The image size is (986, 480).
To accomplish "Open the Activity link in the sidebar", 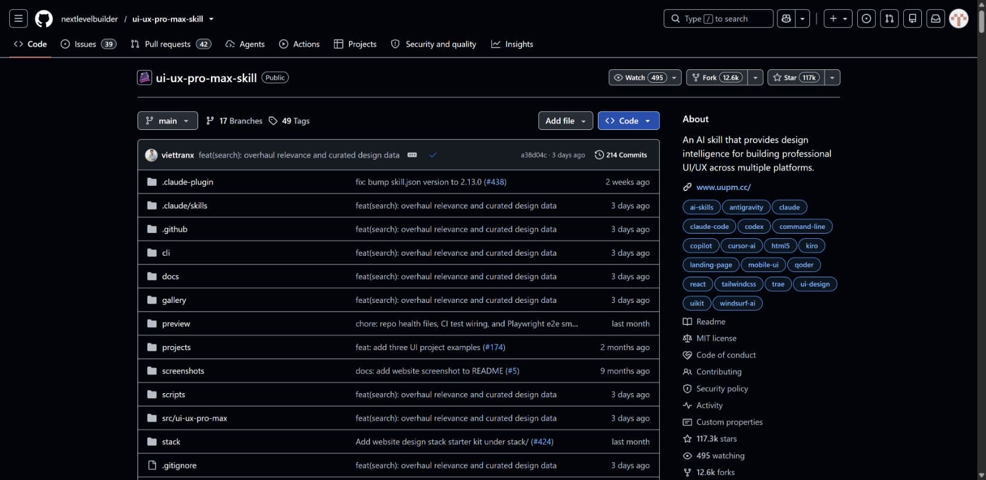I will 703,405.
